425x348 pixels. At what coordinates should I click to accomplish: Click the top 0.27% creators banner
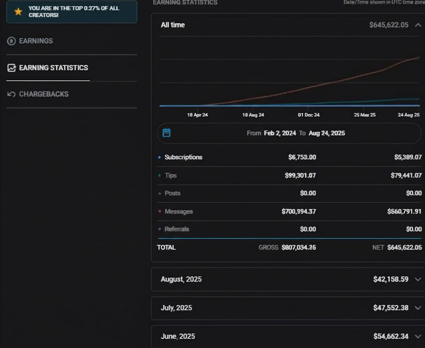coord(71,11)
